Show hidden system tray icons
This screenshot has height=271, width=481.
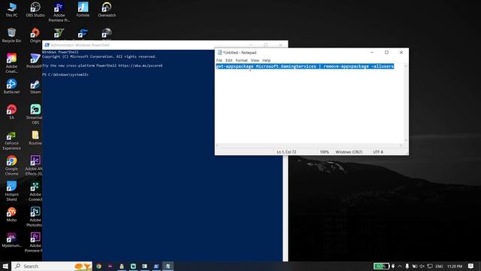(x=400, y=266)
